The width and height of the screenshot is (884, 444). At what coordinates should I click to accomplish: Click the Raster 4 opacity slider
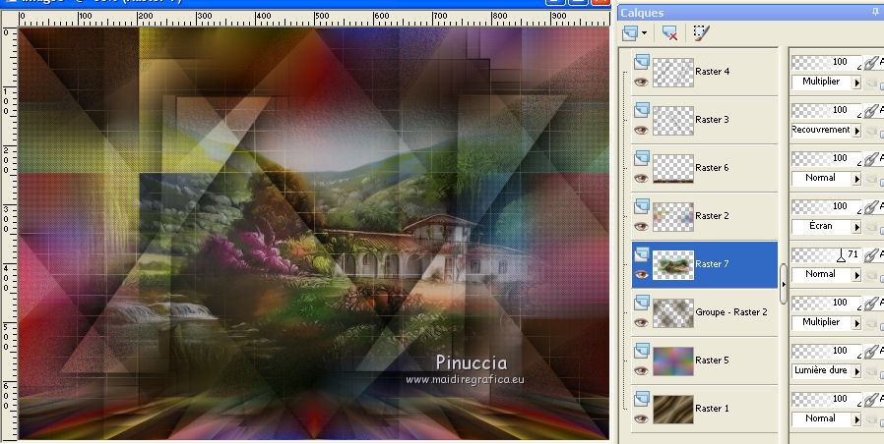coord(827,62)
